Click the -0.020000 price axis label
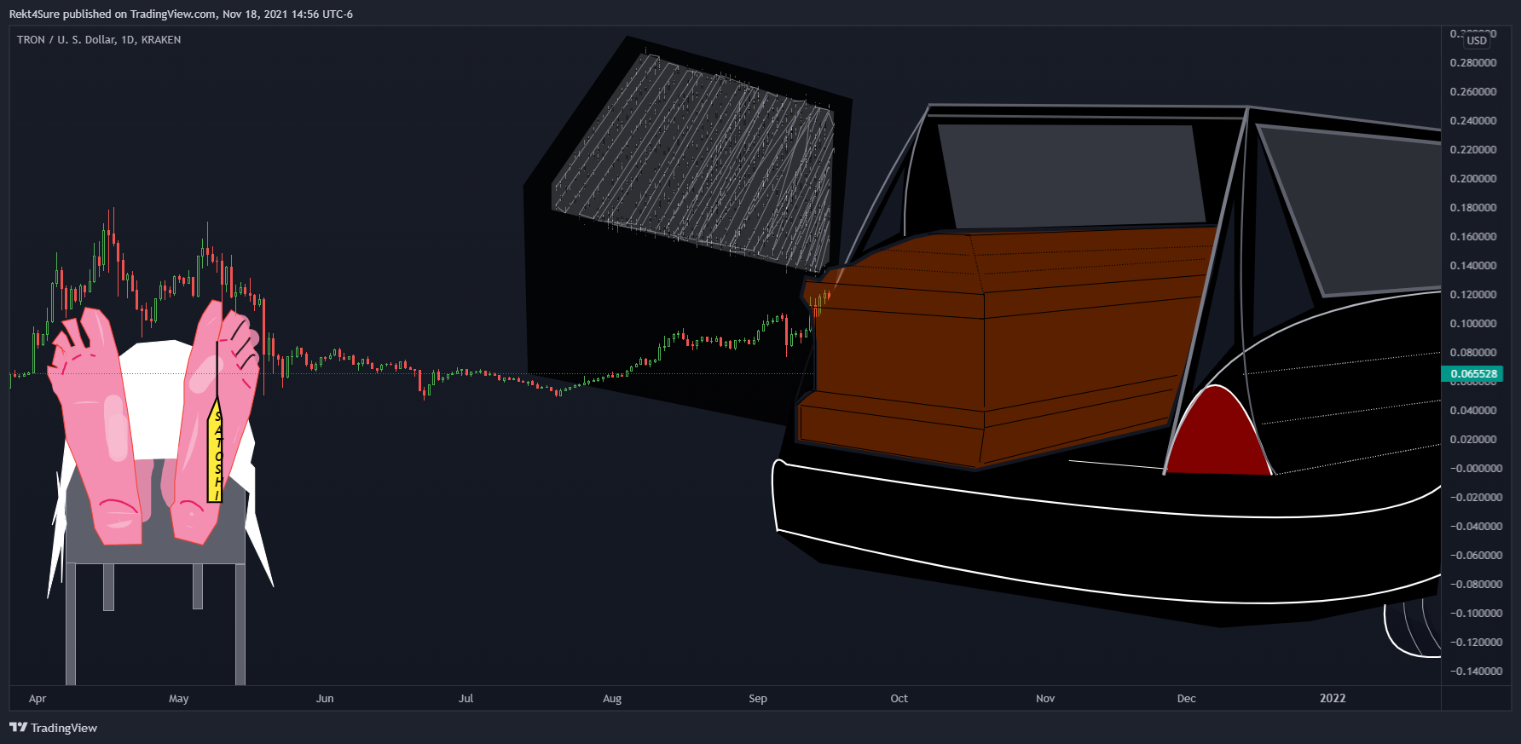Viewport: 1521px width, 744px height. coord(1476,498)
